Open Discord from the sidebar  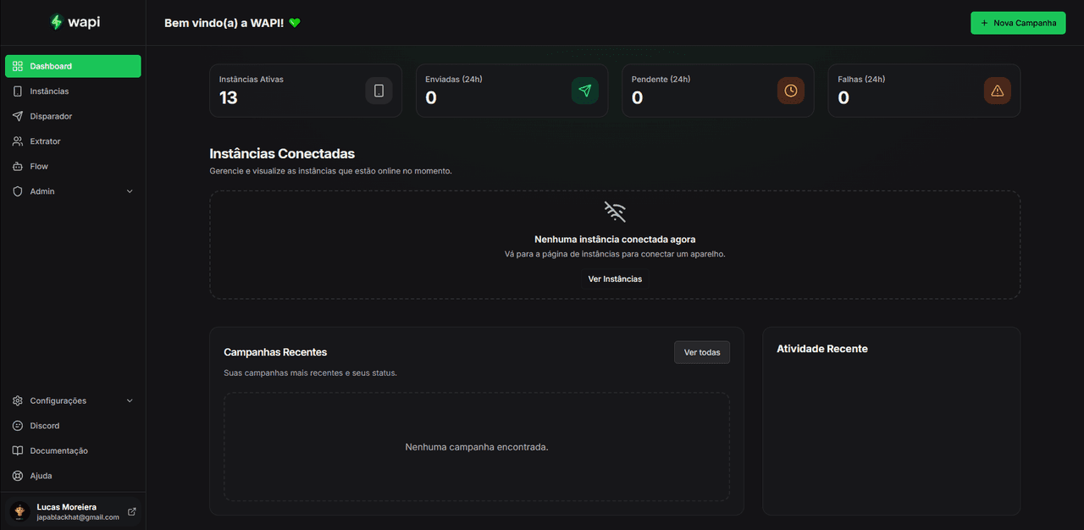click(x=44, y=425)
